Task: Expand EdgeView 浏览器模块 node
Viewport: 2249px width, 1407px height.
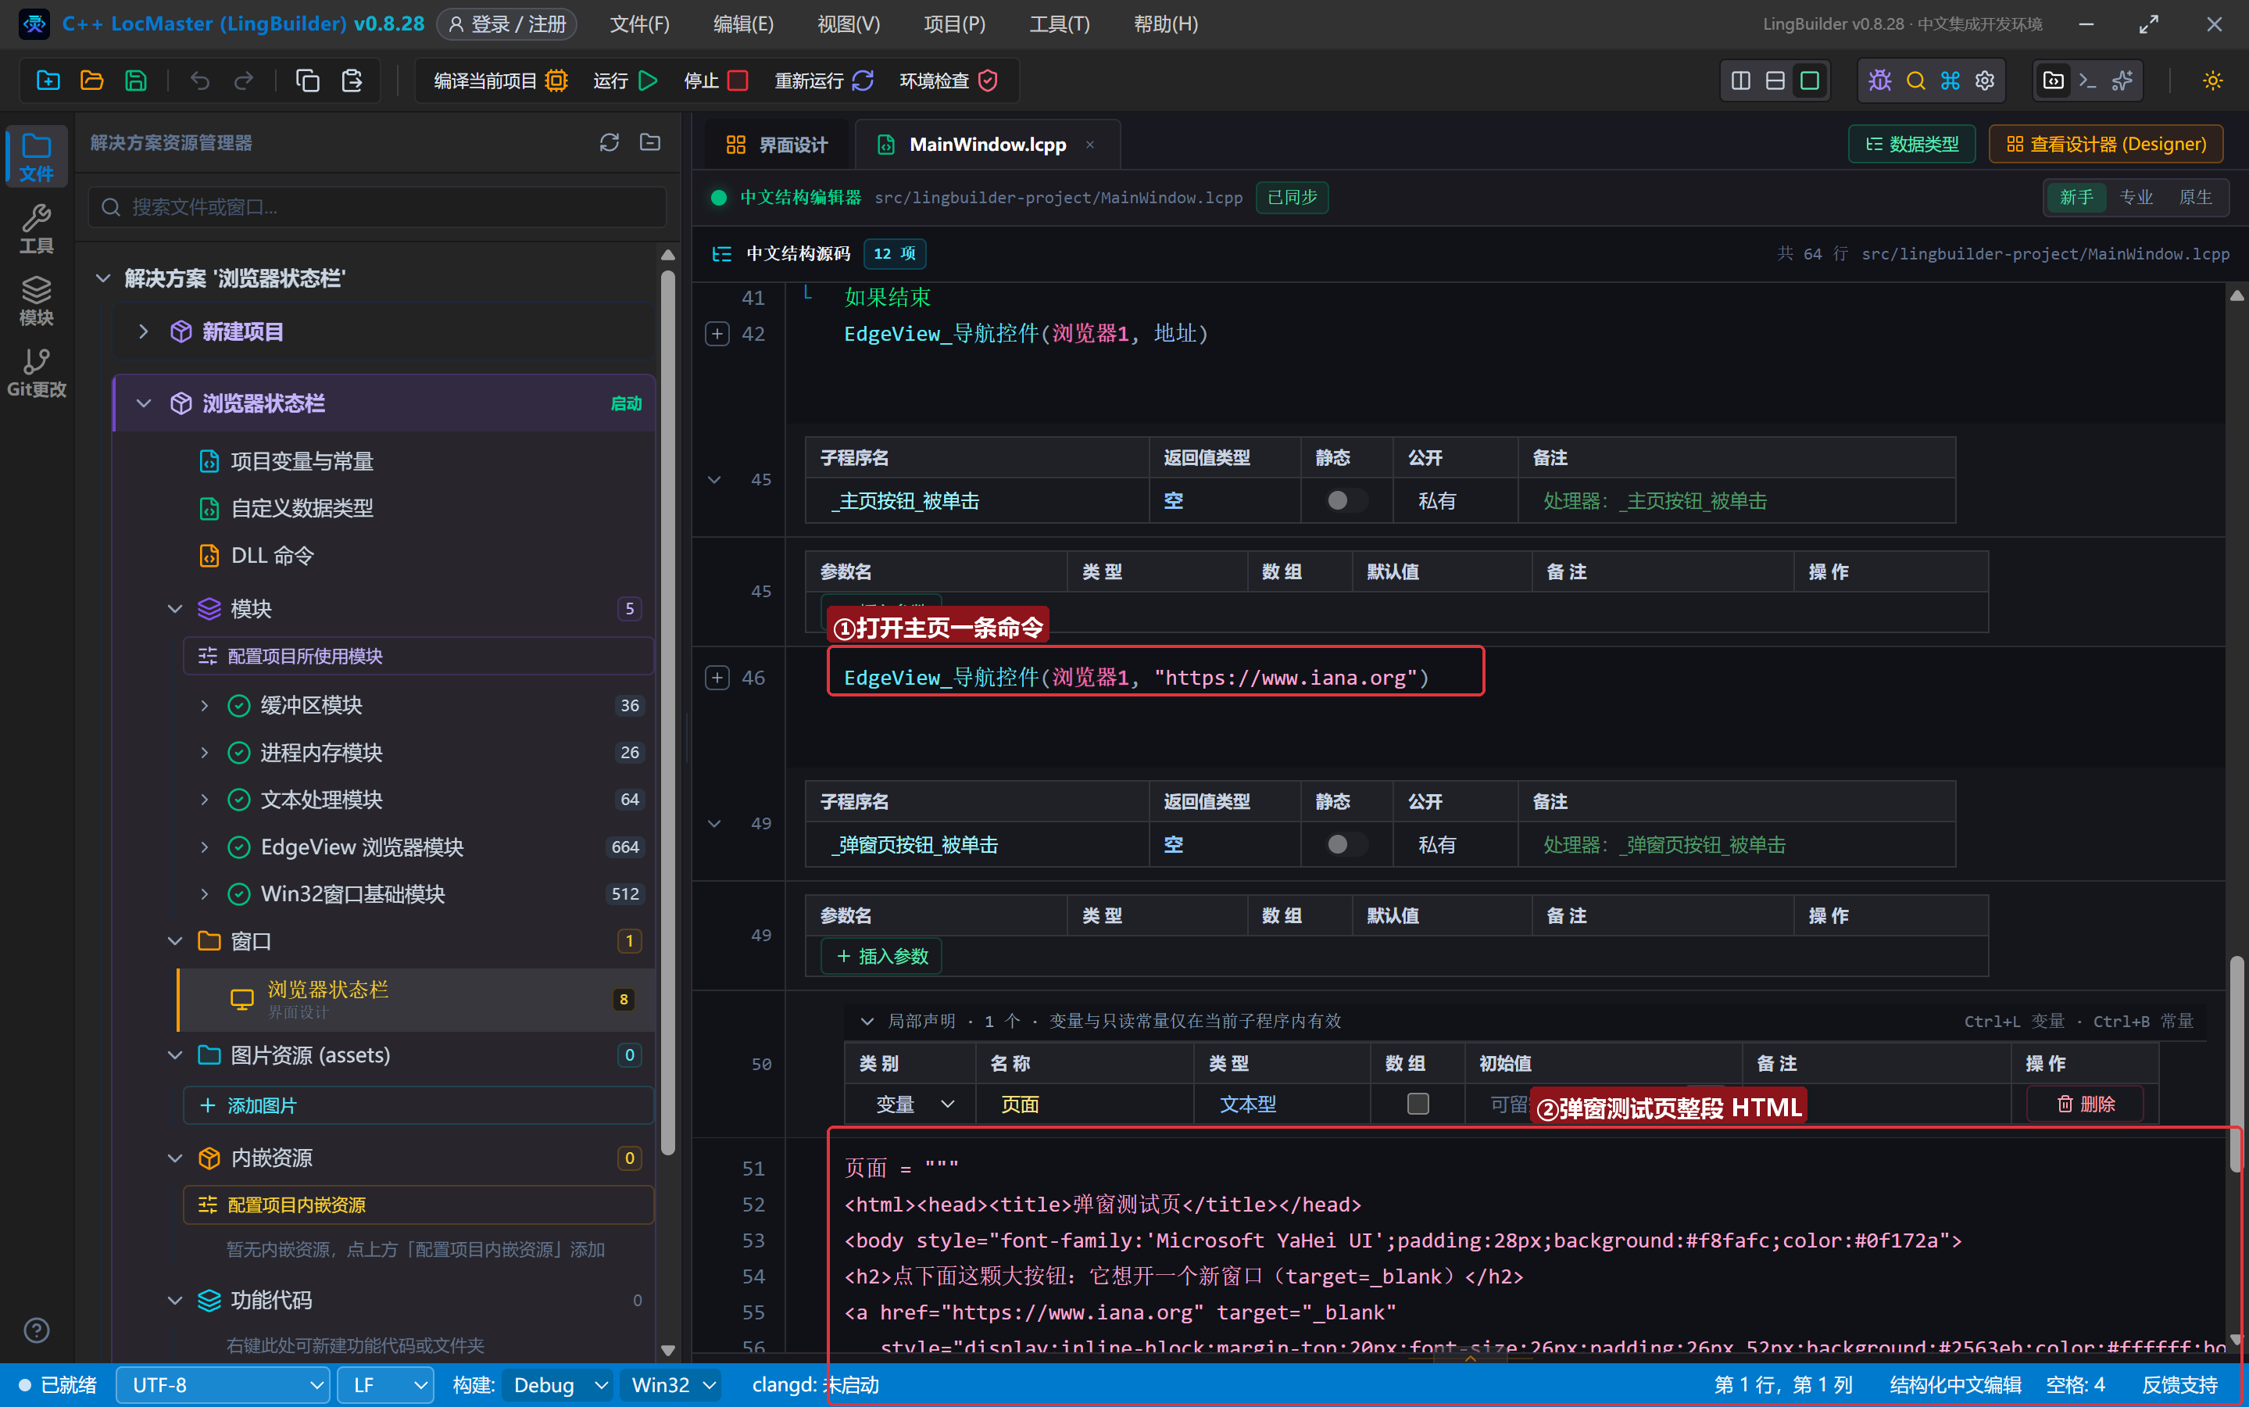Action: 204,847
